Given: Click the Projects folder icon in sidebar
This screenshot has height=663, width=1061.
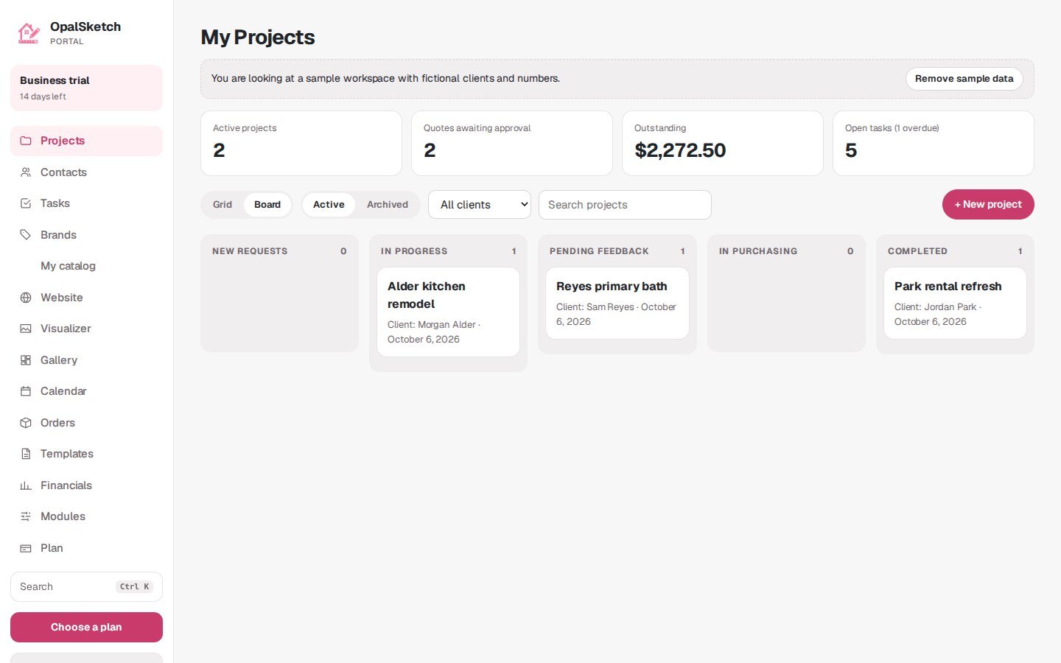Looking at the screenshot, I should pyautogui.click(x=26, y=141).
